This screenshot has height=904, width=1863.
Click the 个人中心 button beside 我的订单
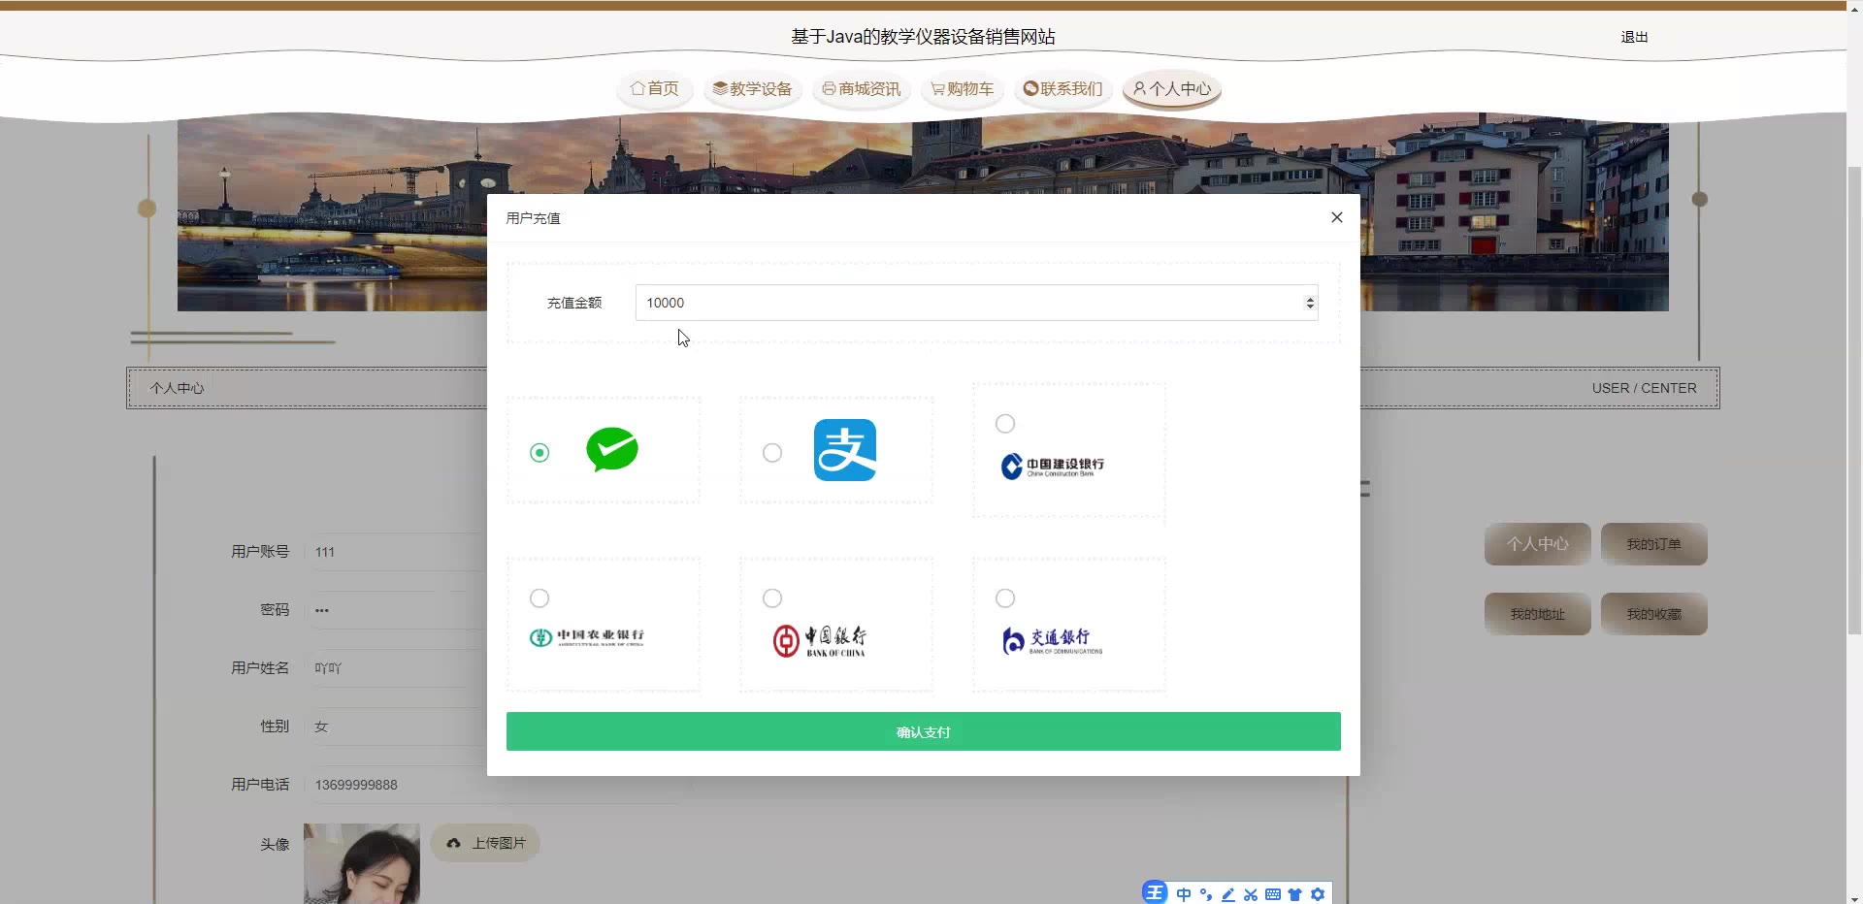click(x=1538, y=544)
